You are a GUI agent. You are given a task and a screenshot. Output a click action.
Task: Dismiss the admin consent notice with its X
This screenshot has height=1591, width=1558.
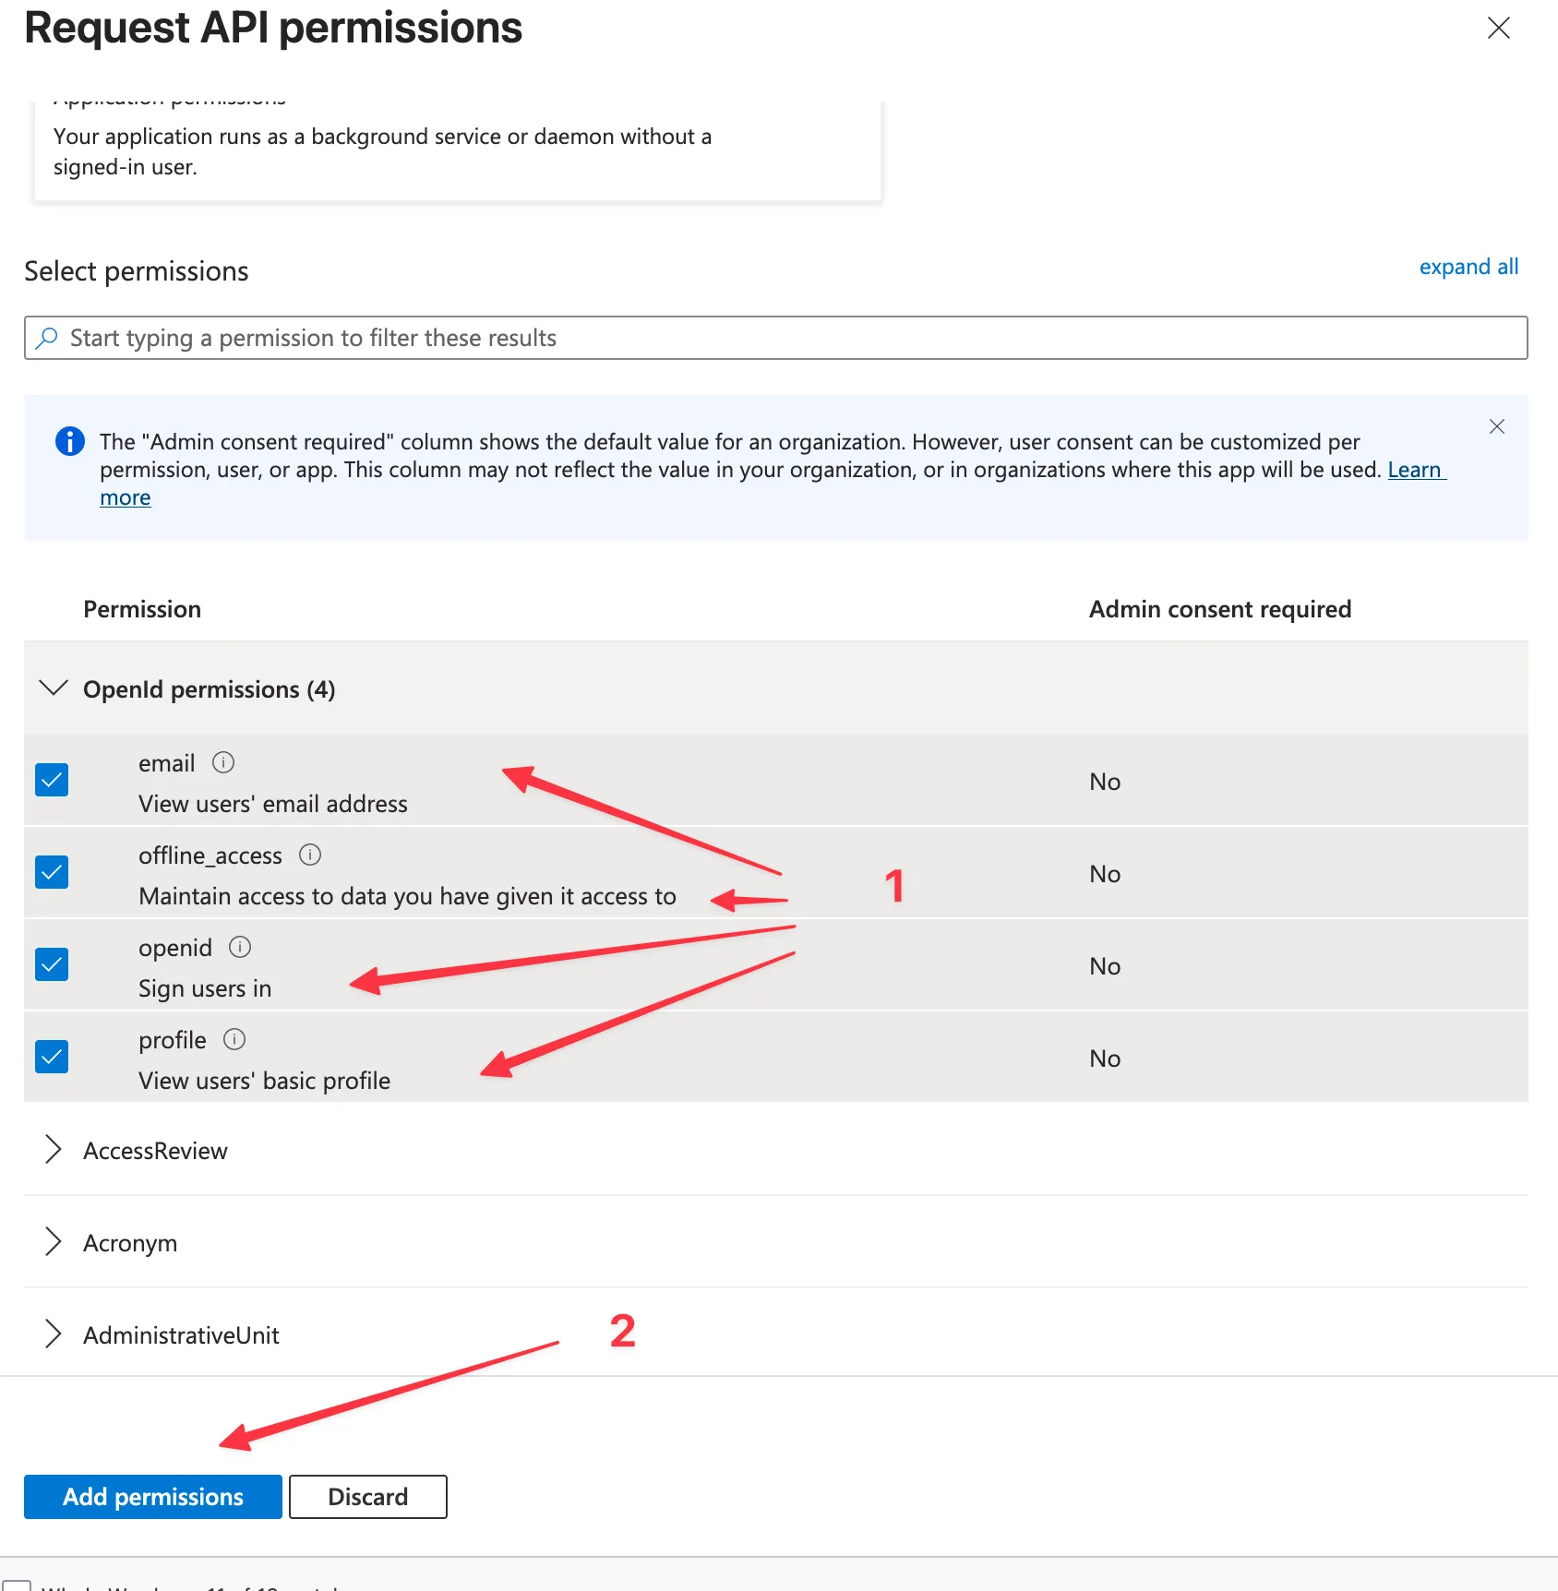click(1496, 426)
